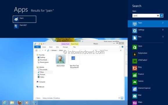Select the Settings search category
The height and width of the screenshot is (105, 168).
pyautogui.click(x=148, y=31)
